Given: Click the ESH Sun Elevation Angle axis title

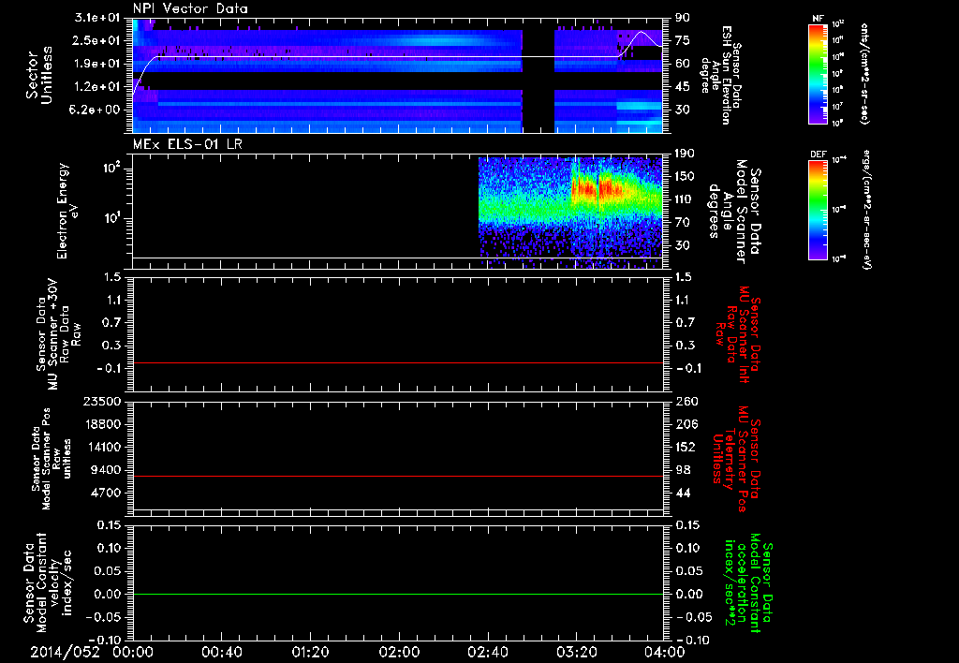Looking at the screenshot, I should [720, 75].
